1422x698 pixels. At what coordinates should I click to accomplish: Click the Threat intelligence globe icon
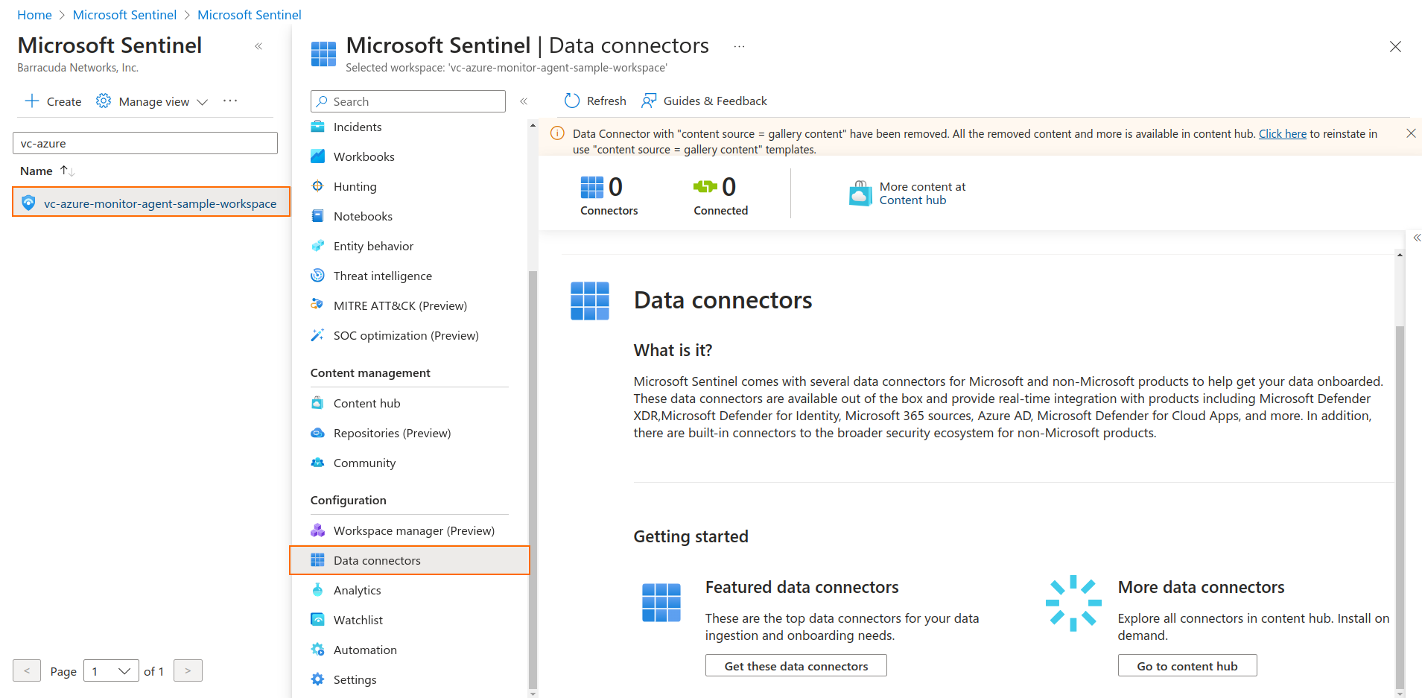point(317,276)
